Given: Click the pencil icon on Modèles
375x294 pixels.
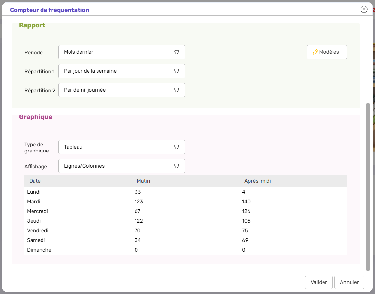Looking at the screenshot, I should 315,52.
